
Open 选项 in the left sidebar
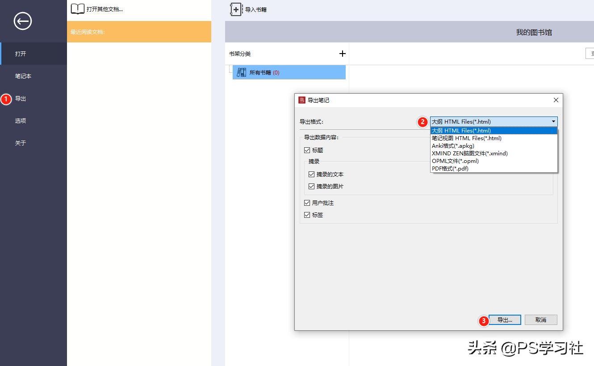click(x=21, y=121)
